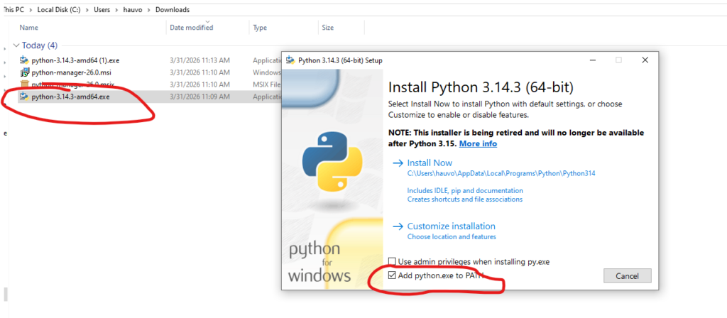This screenshot has height=318, width=727.
Task: Open the More info link
Action: pyautogui.click(x=478, y=143)
